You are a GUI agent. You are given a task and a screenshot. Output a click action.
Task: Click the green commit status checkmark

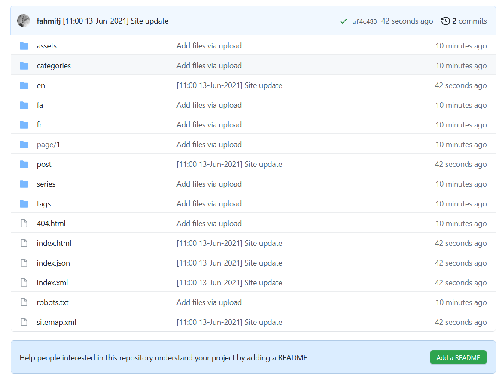point(343,21)
